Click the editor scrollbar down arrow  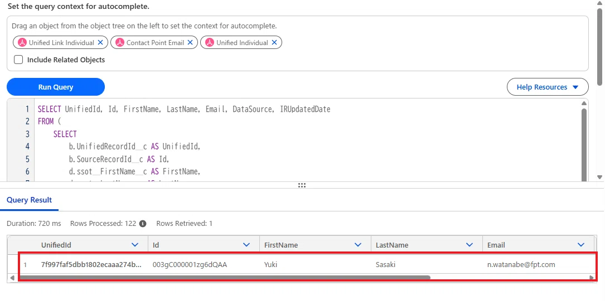tap(599, 177)
